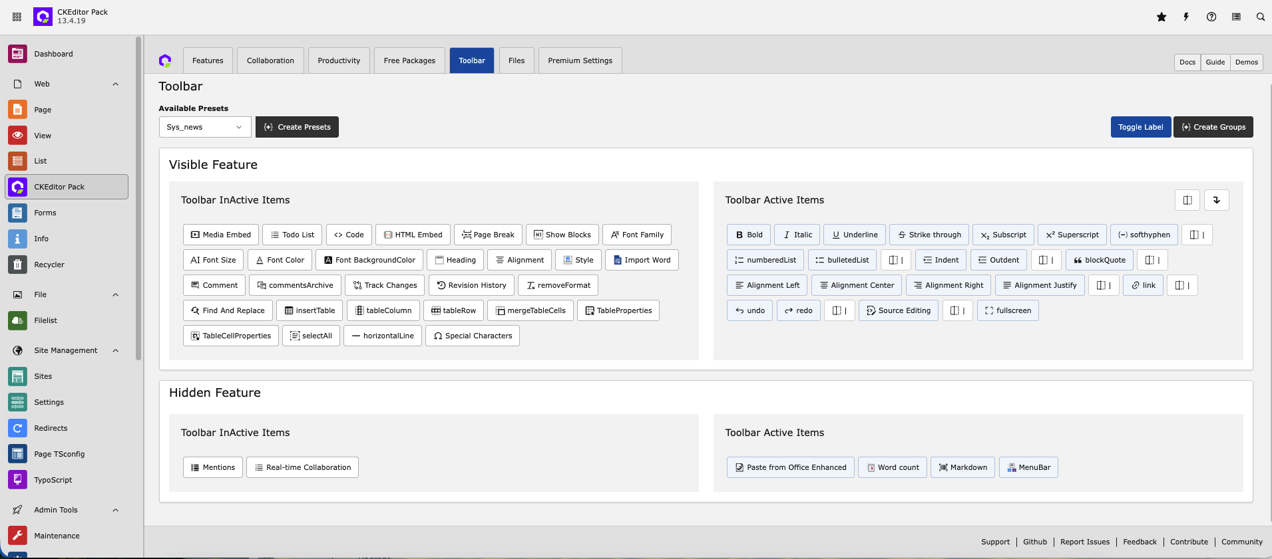Viewport: 1272px width, 559px height.
Task: Click the sidebar vertical scrollbar
Action: pyautogui.click(x=138, y=199)
